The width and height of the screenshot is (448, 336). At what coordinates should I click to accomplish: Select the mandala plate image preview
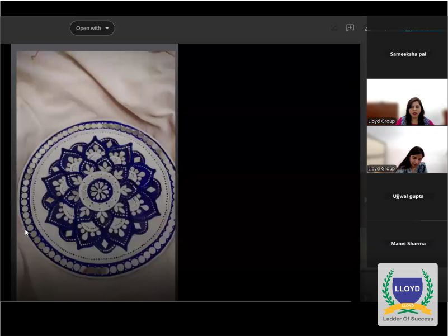click(x=96, y=176)
